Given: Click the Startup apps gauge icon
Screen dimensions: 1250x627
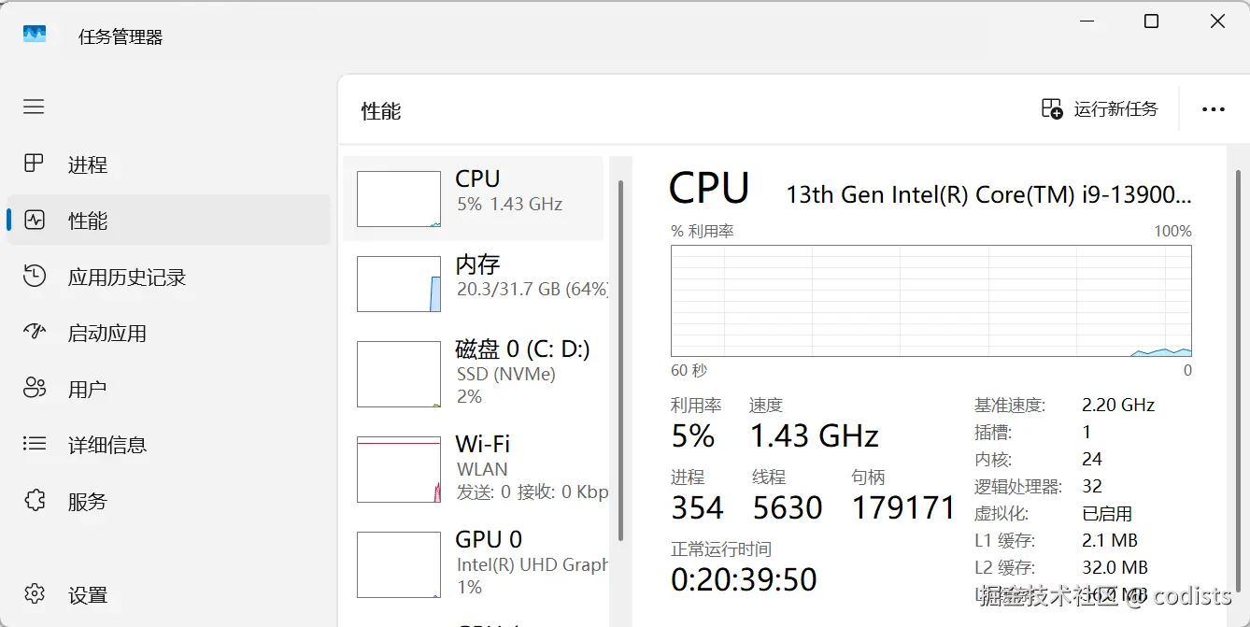Looking at the screenshot, I should [35, 333].
